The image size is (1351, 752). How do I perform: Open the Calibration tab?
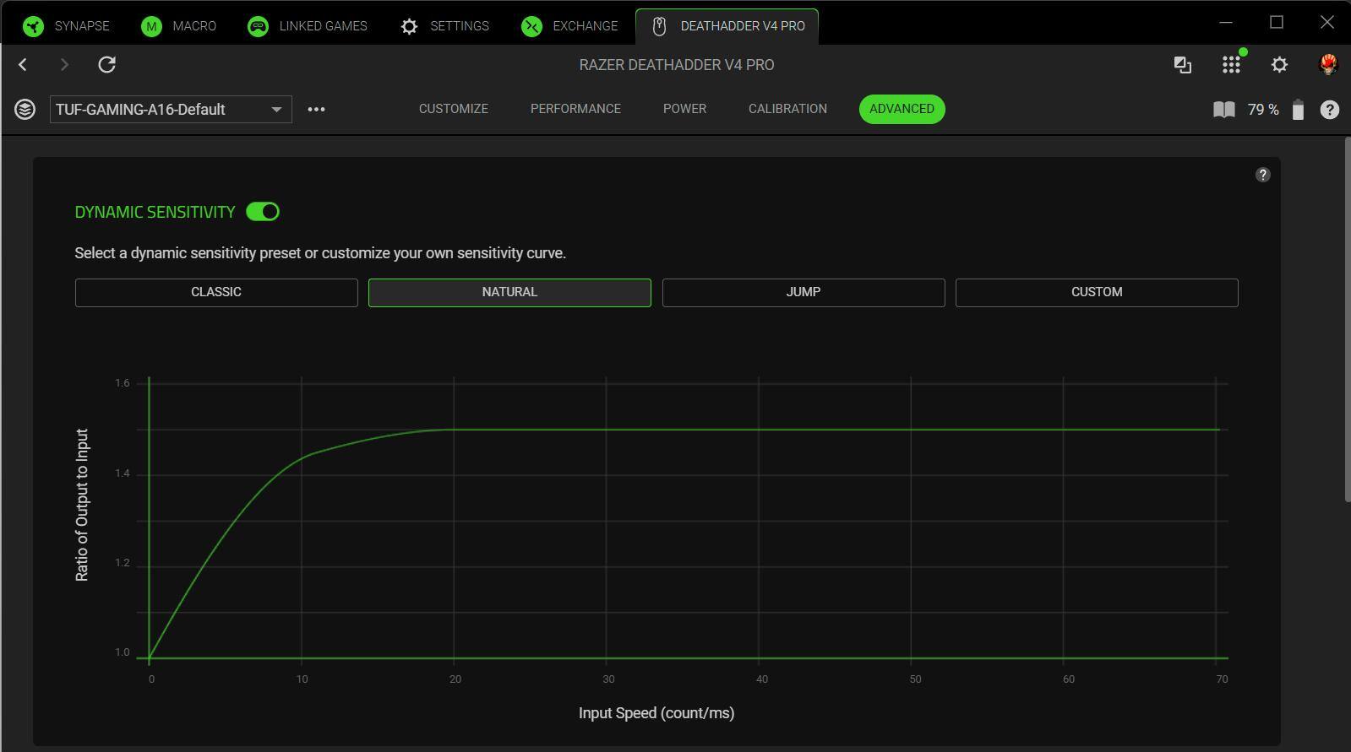[787, 109]
